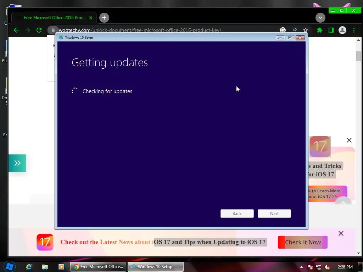Select the Free Microsoft Office 2016 tab
363x272 pixels.
tap(54, 18)
